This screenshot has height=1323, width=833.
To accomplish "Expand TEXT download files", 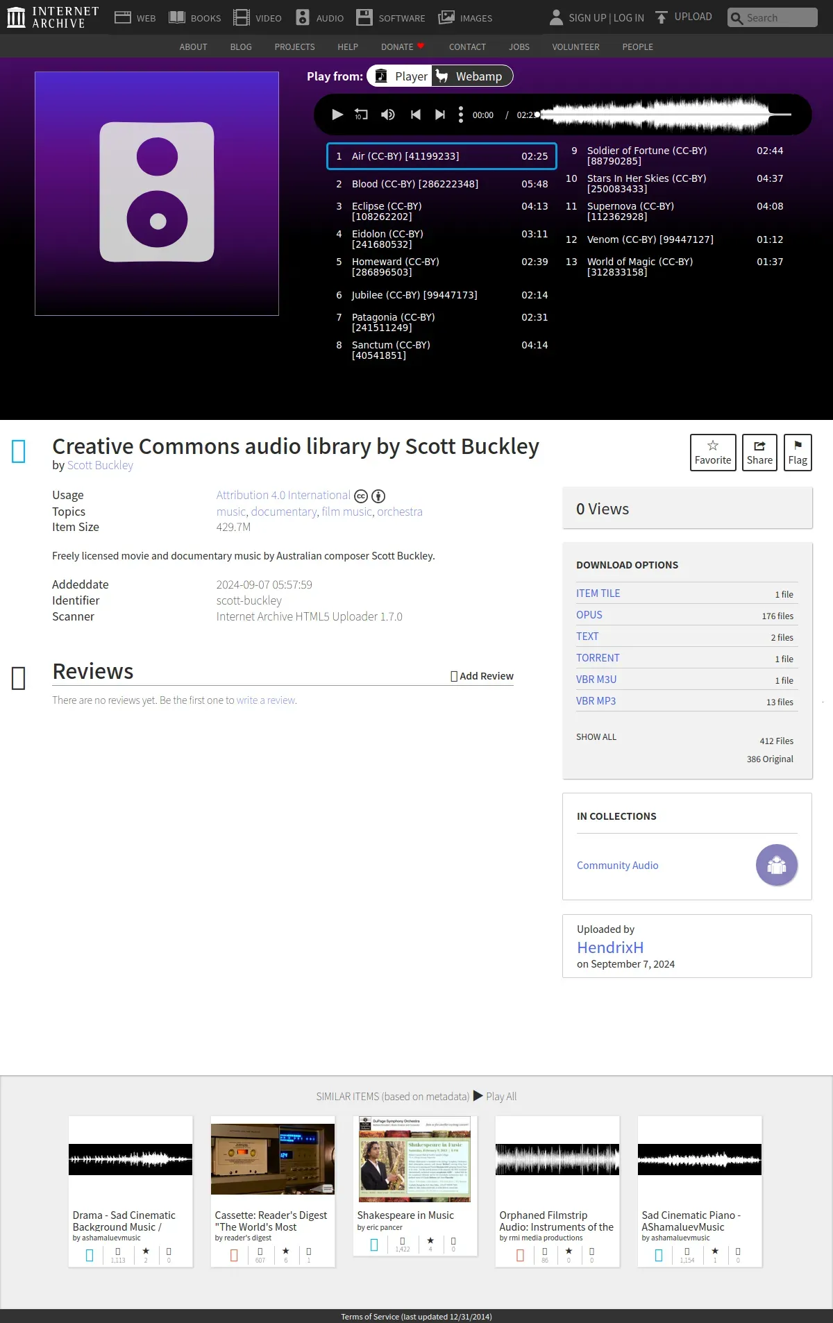I will pos(587,637).
